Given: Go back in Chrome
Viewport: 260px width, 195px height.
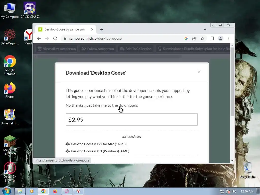Looking at the screenshot, I should click(39, 39).
